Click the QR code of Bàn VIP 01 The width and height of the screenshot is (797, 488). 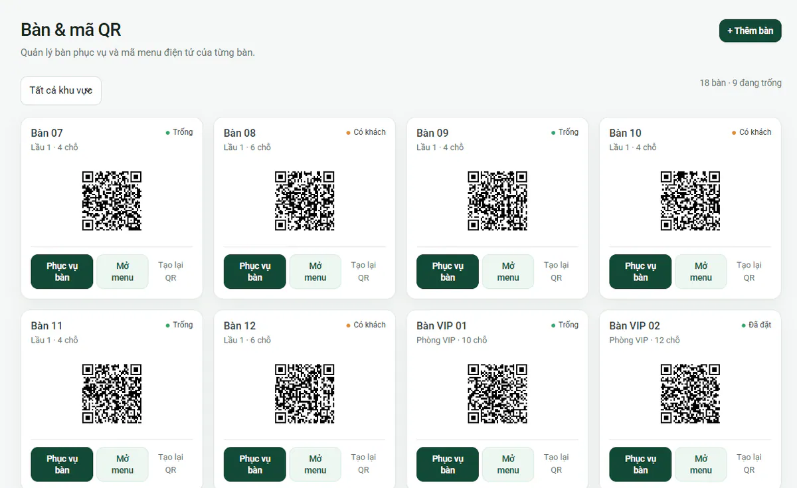pos(497,393)
